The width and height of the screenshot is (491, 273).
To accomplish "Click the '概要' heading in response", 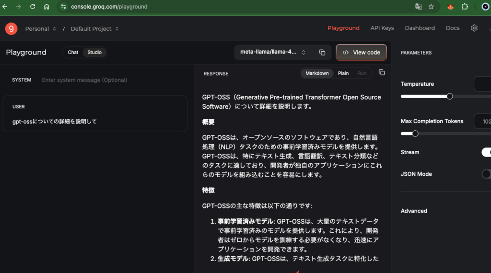I will [x=208, y=122].
